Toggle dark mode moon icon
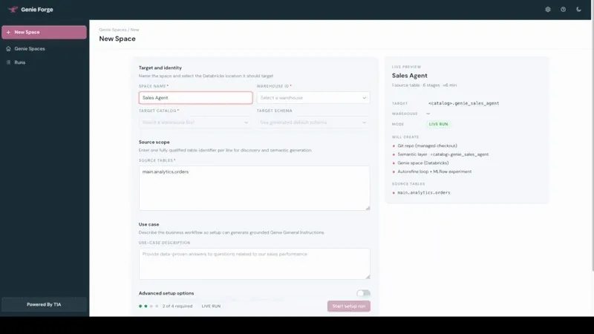The height and width of the screenshot is (334, 594). [578, 10]
